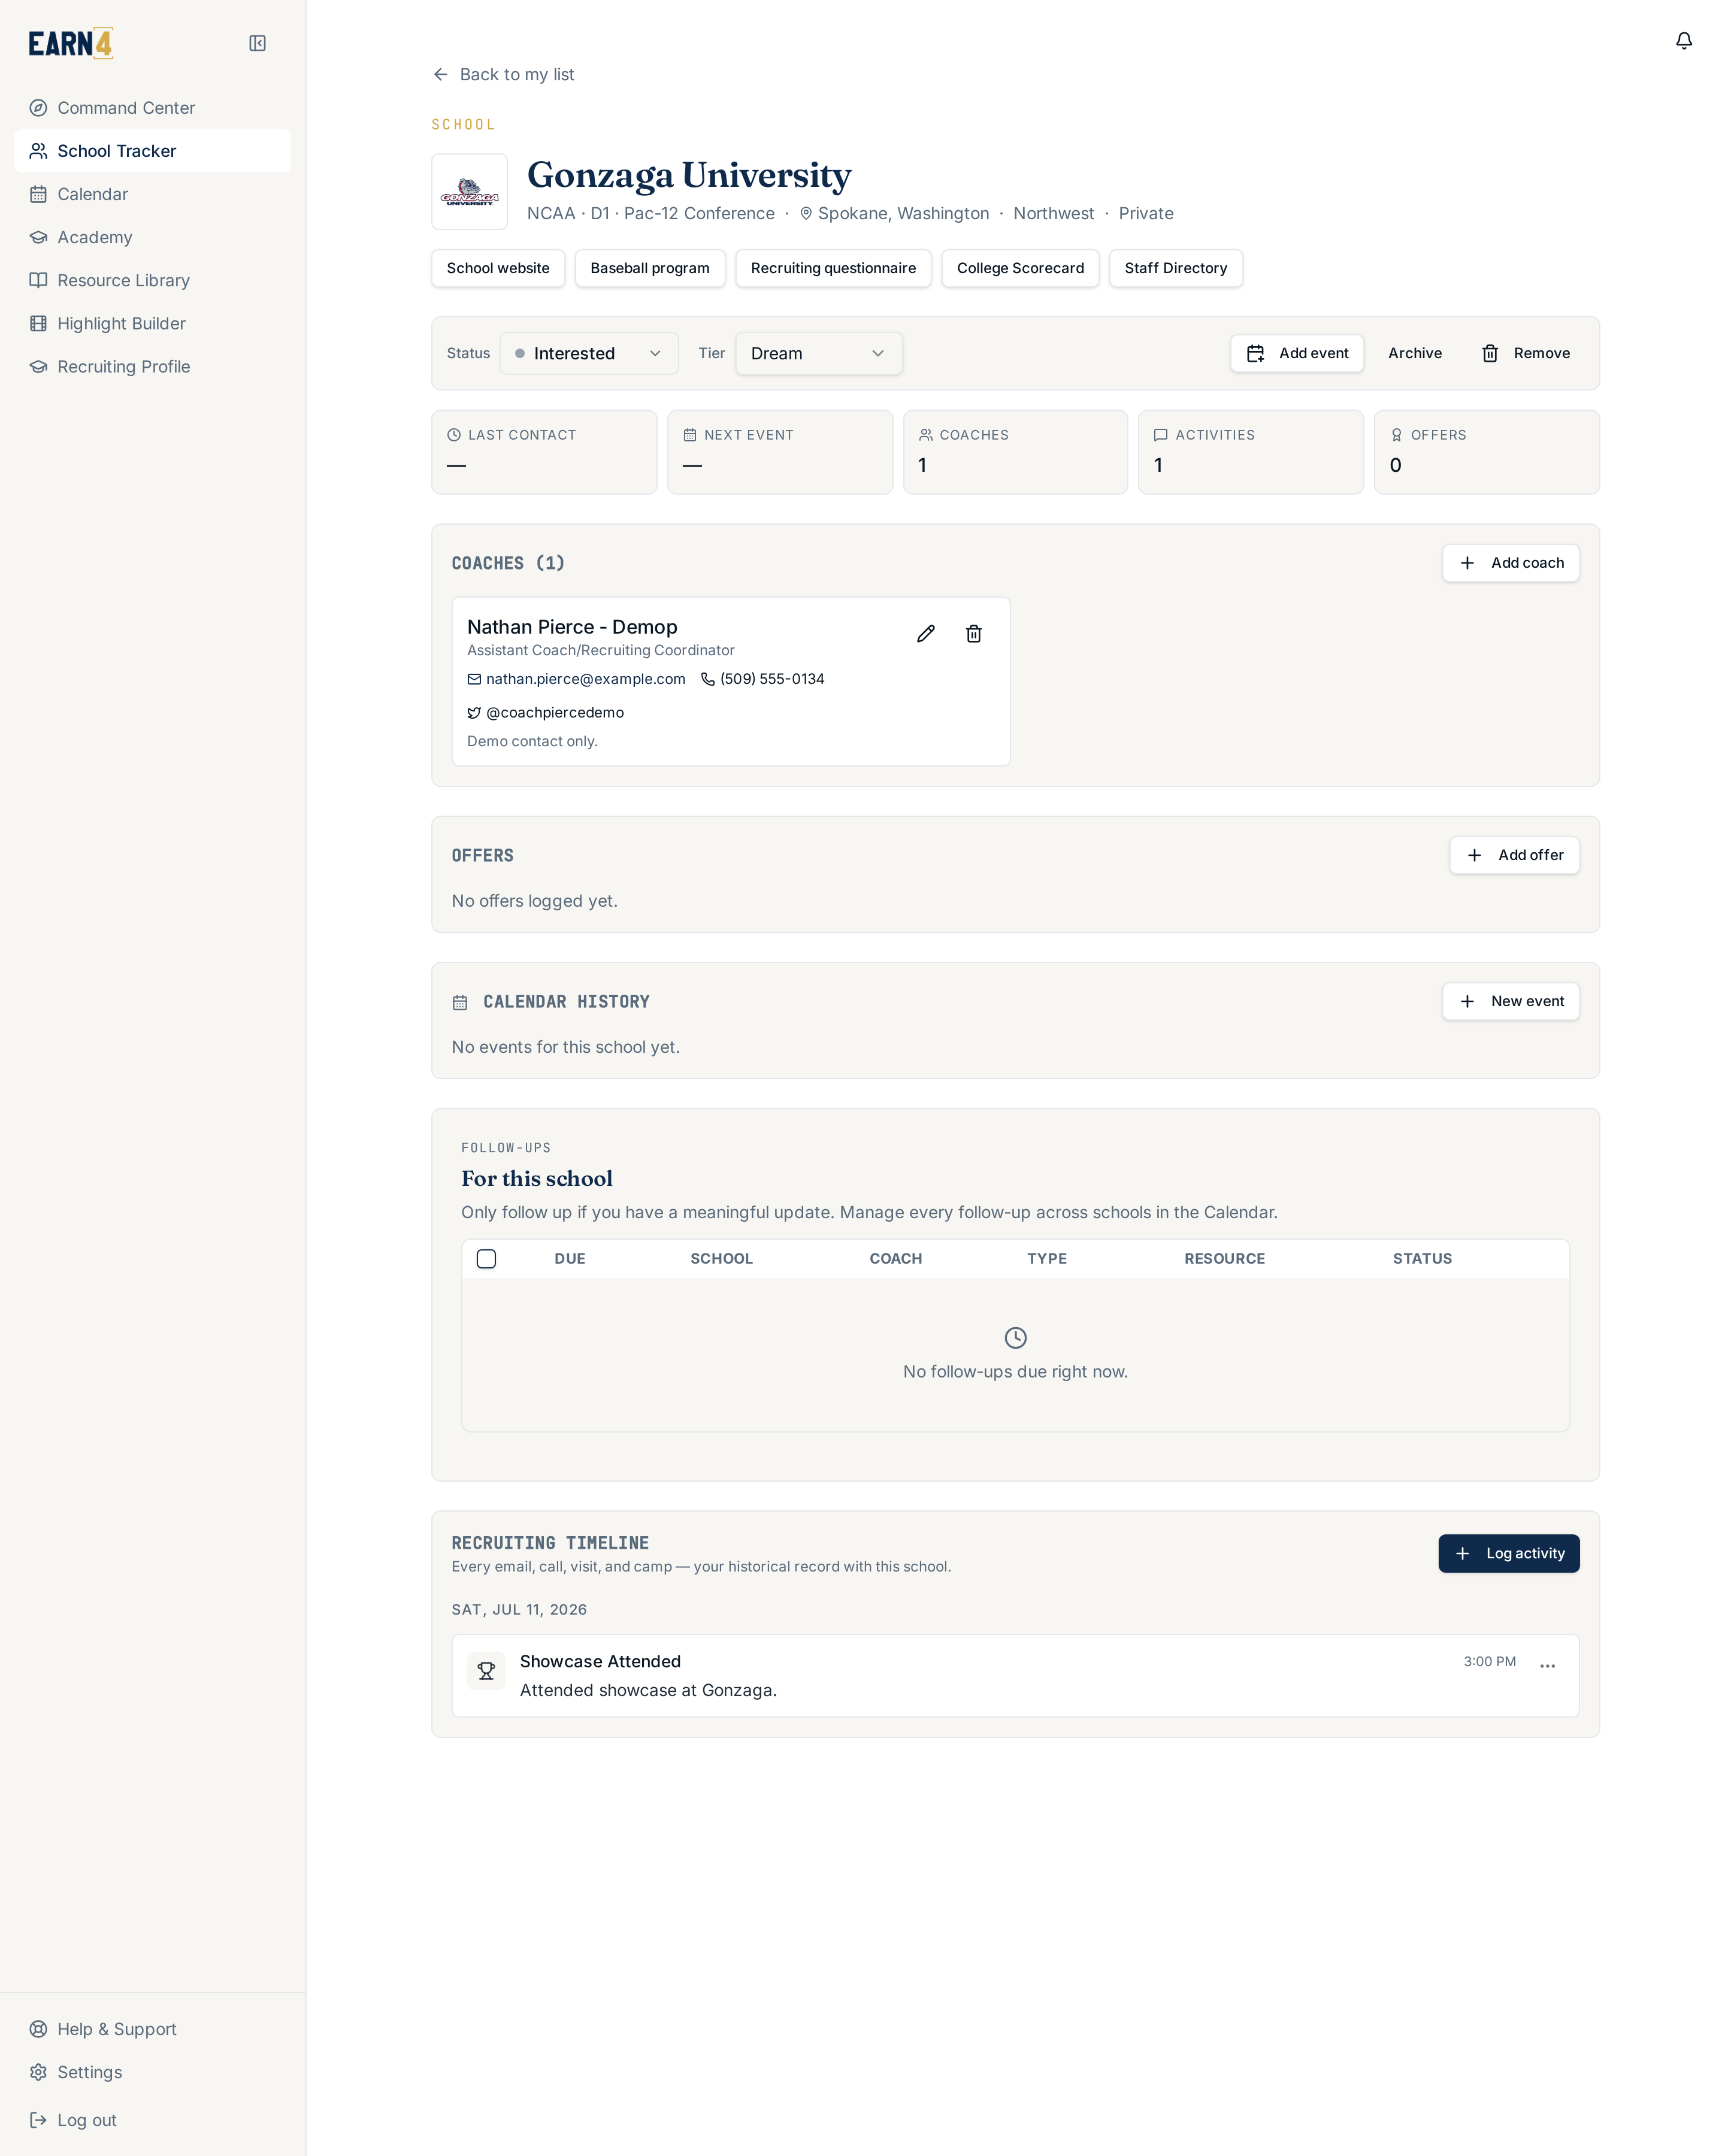This screenshot has height=2156, width=1725.
Task: Click phone number (509) 555-0134
Action: 772,679
